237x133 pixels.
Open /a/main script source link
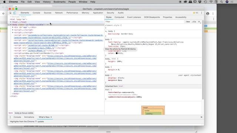[x=37, y=51]
